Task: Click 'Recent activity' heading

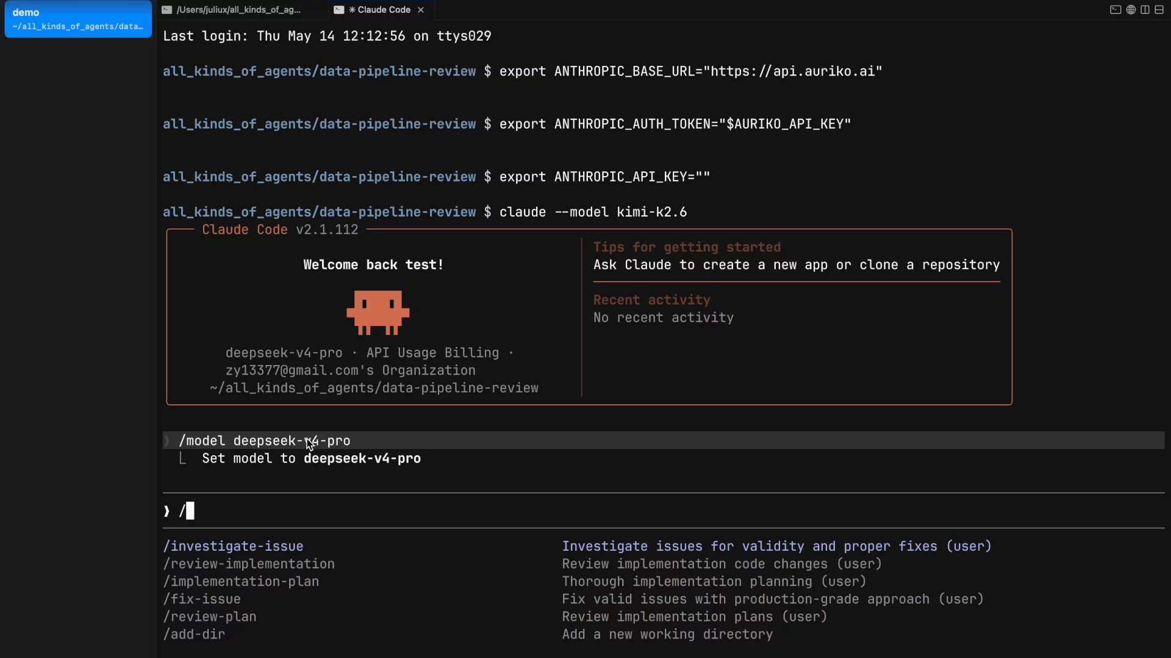Action: (652, 300)
